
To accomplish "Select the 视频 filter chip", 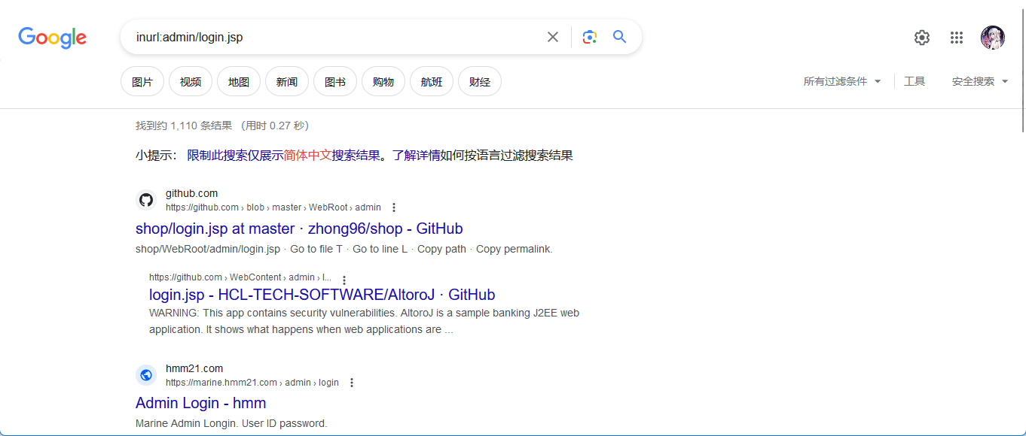I will [191, 81].
